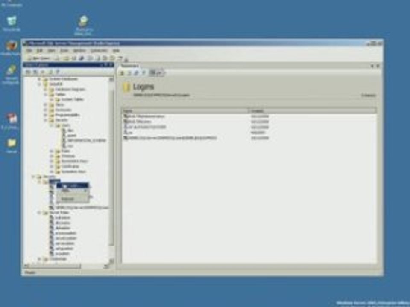Screen dimensions: 410x307
Task: Click the dbo user icon in the tree
Action: (x=64, y=130)
